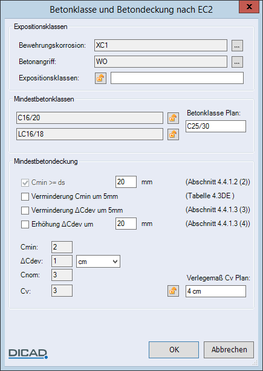Click lock icon beside C16/20 field
Viewport: 263px width, 371px height.
pyautogui.click(x=173, y=118)
